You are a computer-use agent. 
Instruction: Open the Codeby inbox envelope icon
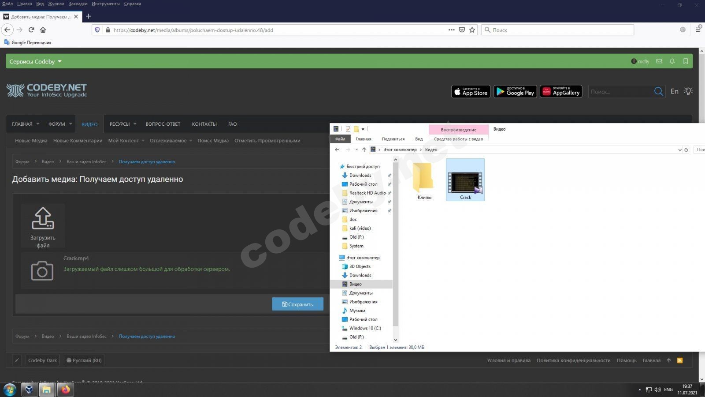(659, 61)
